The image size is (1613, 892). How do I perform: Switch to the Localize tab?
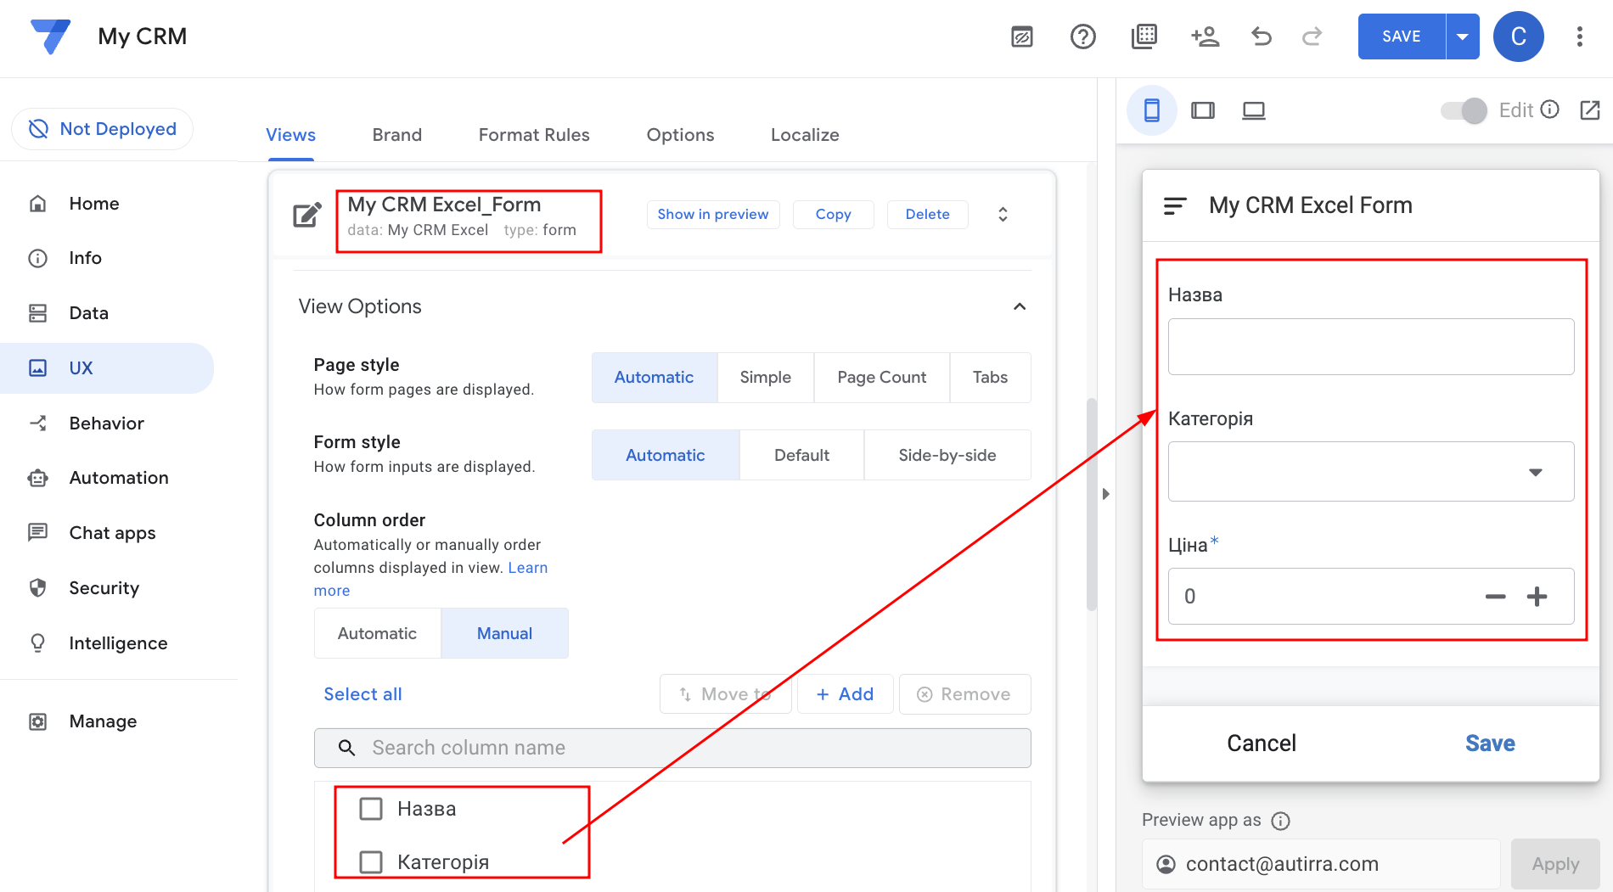[805, 135]
